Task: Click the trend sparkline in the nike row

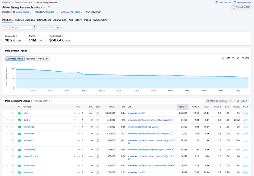Action: 245,113
